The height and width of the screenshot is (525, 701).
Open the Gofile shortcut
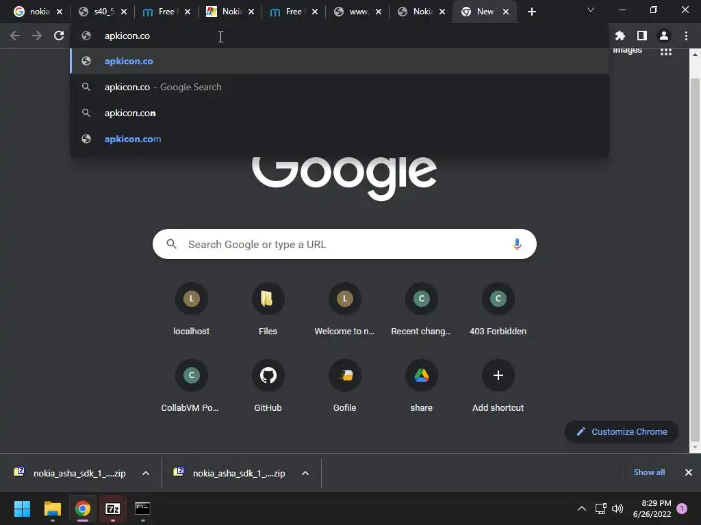pyautogui.click(x=345, y=387)
